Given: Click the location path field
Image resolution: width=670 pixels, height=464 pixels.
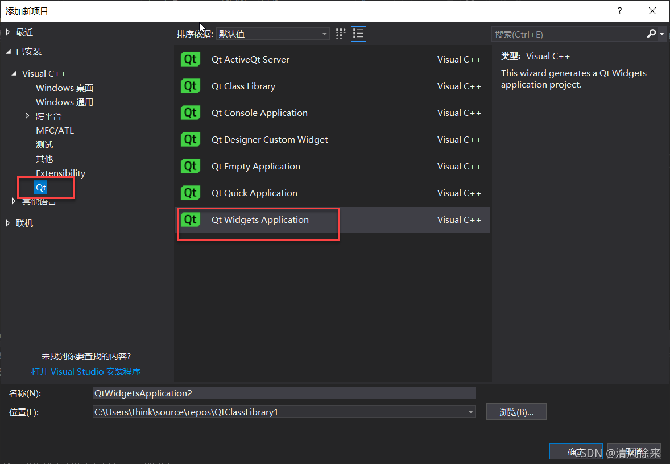Looking at the screenshot, I should [279, 412].
